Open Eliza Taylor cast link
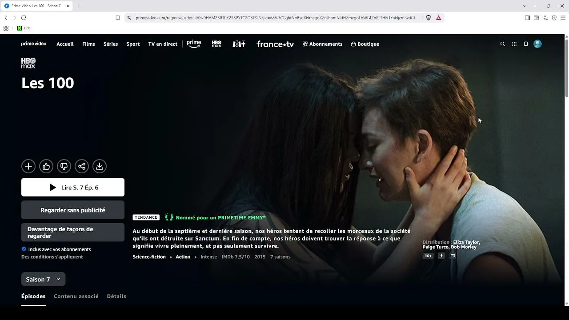The height and width of the screenshot is (320, 569). coord(466,242)
